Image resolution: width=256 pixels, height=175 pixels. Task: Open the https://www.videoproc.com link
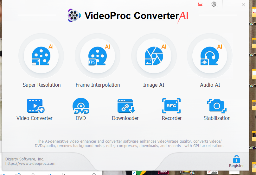tap(30, 163)
